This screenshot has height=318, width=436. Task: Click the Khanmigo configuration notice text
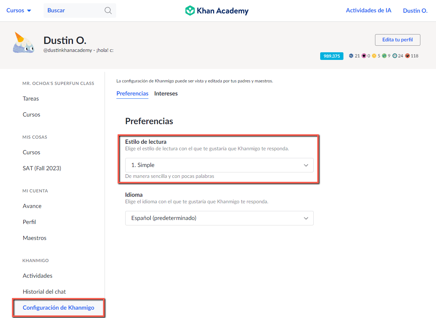click(195, 81)
